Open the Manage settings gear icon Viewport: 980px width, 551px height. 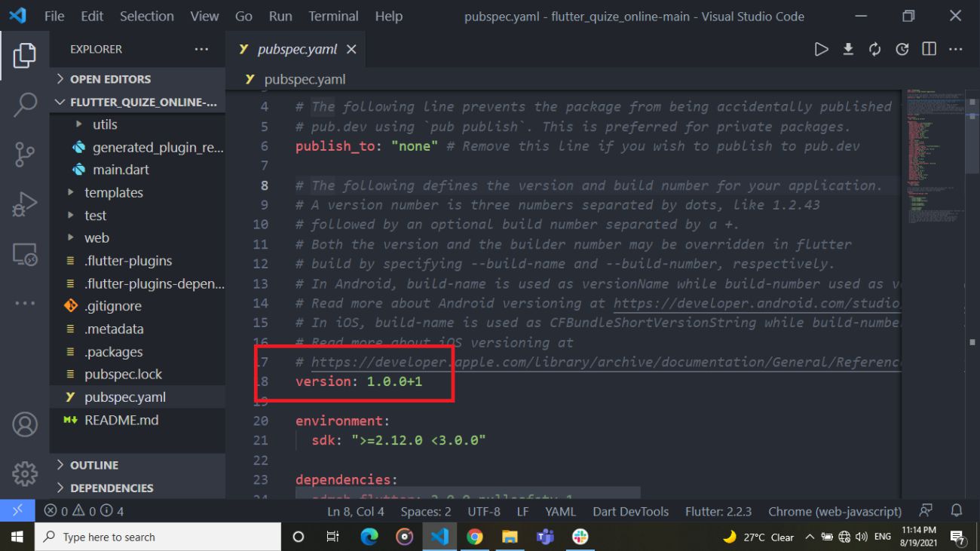(25, 473)
